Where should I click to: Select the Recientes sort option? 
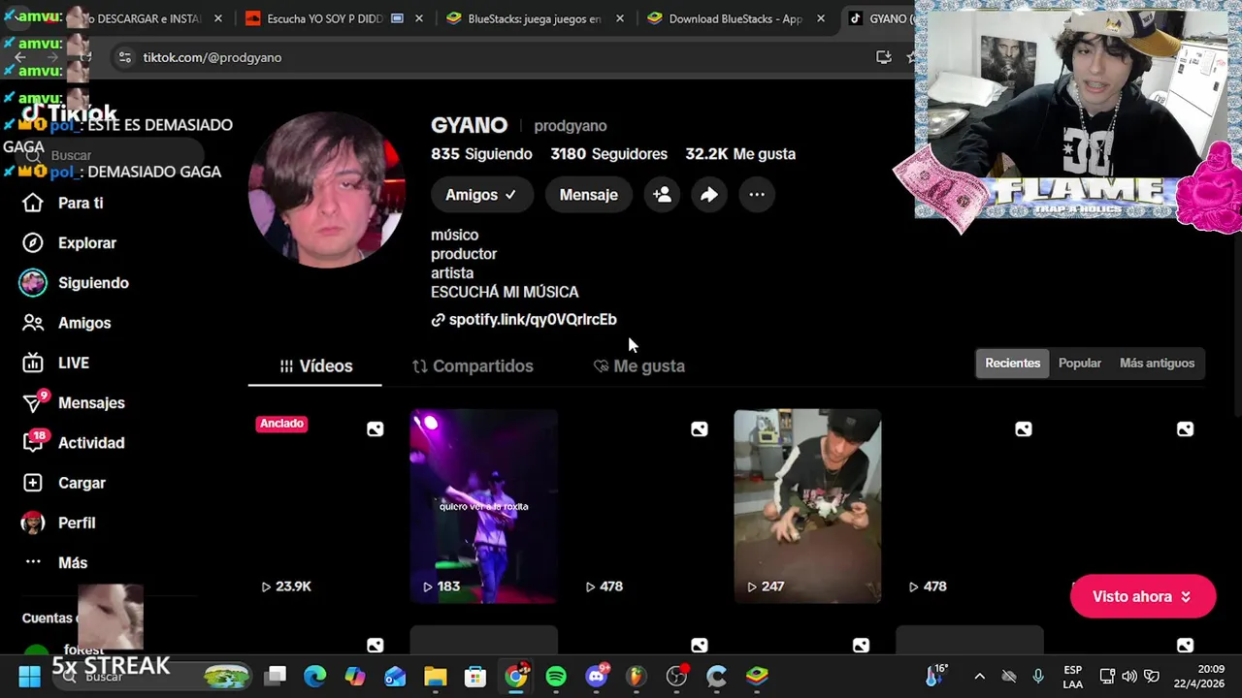tap(1012, 364)
